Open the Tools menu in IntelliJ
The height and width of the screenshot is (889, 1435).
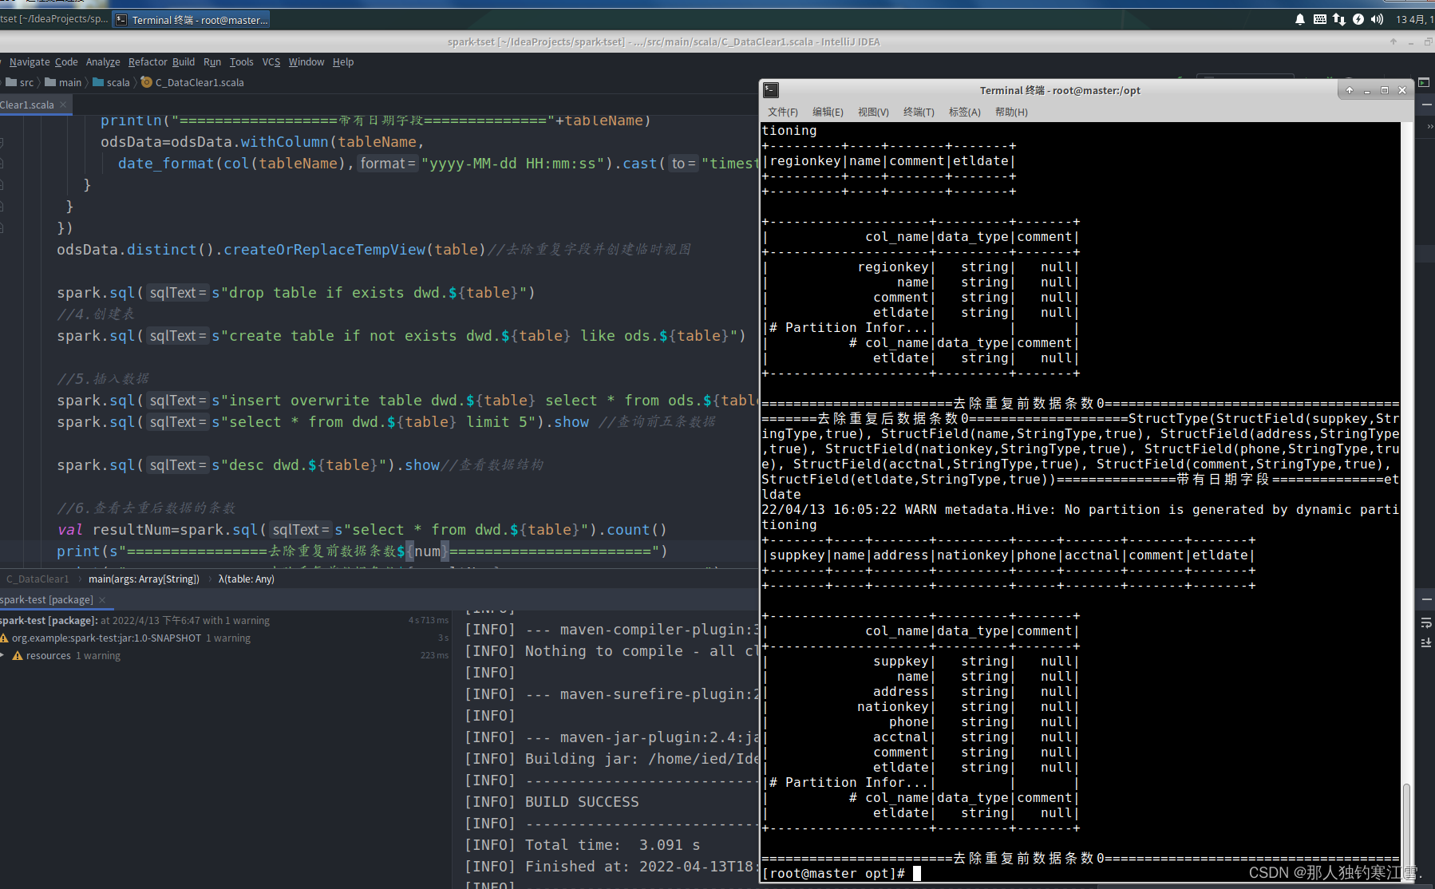tap(242, 62)
